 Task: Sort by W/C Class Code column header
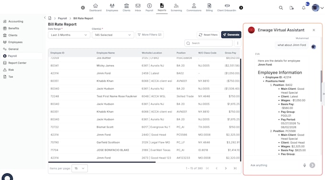(x=207, y=53)
